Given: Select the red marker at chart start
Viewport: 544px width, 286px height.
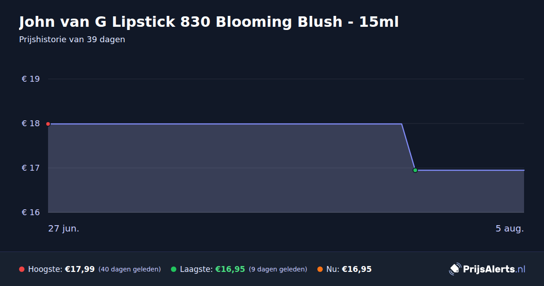Looking at the screenshot, I should coord(48,123).
